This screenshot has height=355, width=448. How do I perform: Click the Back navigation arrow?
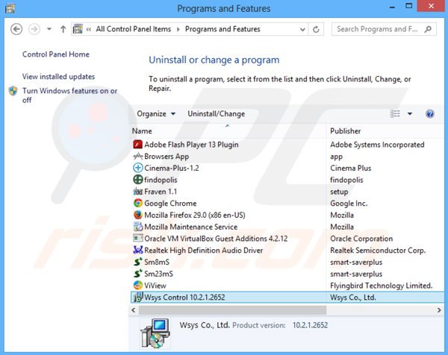click(16, 29)
